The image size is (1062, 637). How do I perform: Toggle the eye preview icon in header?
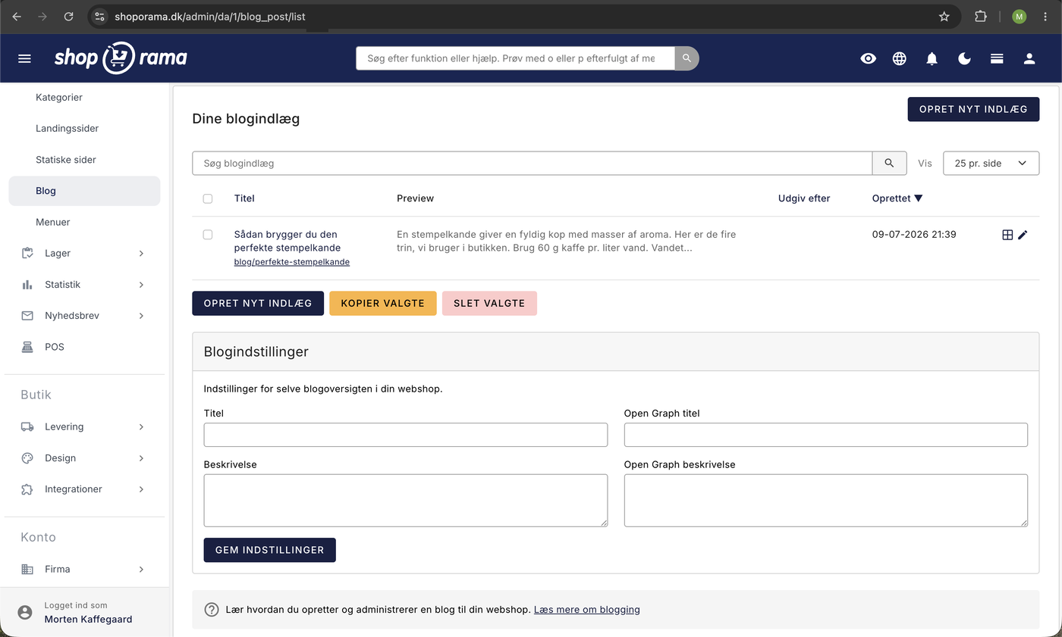point(868,58)
